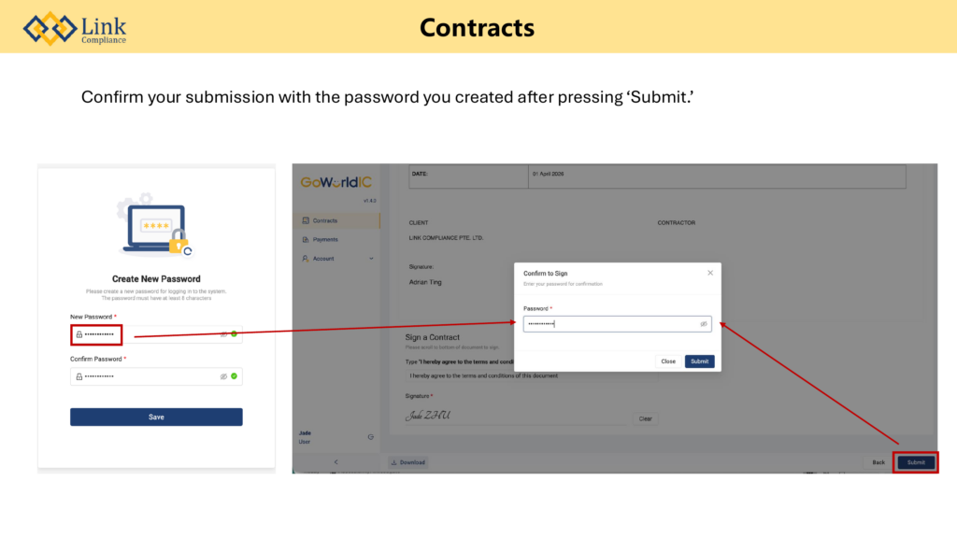
Task: Click the Payments icon in sidebar
Action: pyautogui.click(x=306, y=239)
